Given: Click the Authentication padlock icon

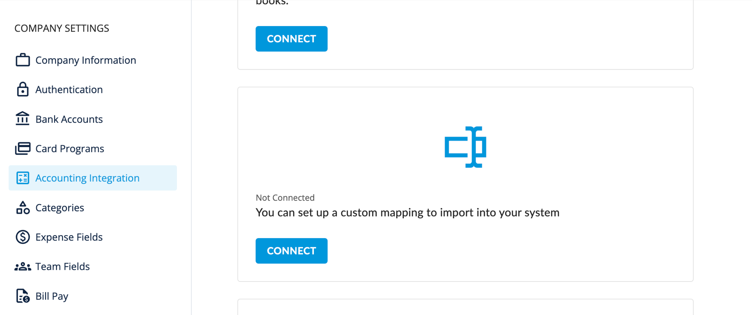Looking at the screenshot, I should coord(22,89).
